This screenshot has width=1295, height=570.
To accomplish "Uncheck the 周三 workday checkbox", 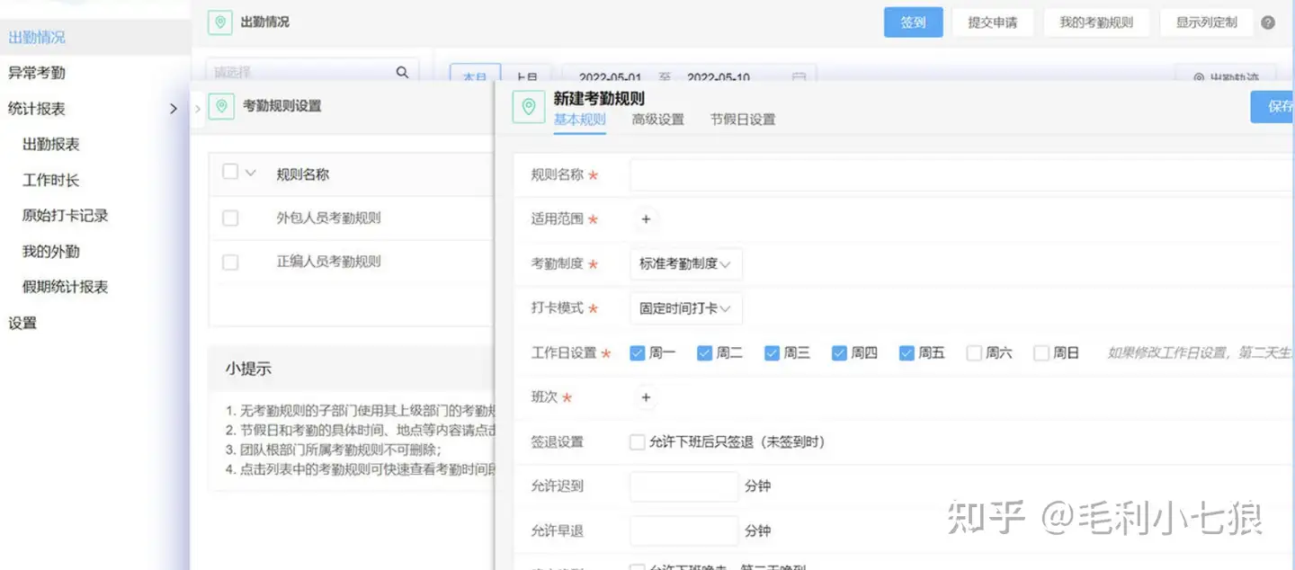I will 772,353.
